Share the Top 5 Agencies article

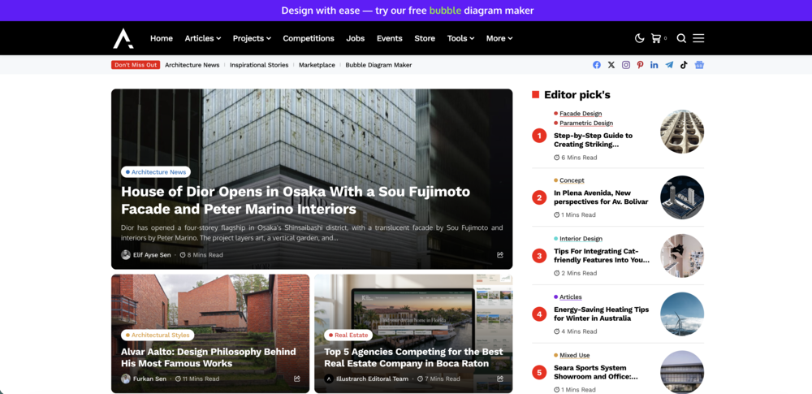click(500, 379)
